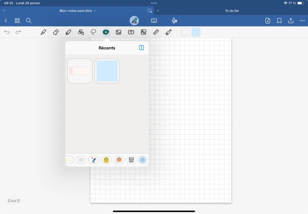Viewport: 308px width, 214px height.
Task: Select the Highlighter tool
Action: tap(68, 32)
